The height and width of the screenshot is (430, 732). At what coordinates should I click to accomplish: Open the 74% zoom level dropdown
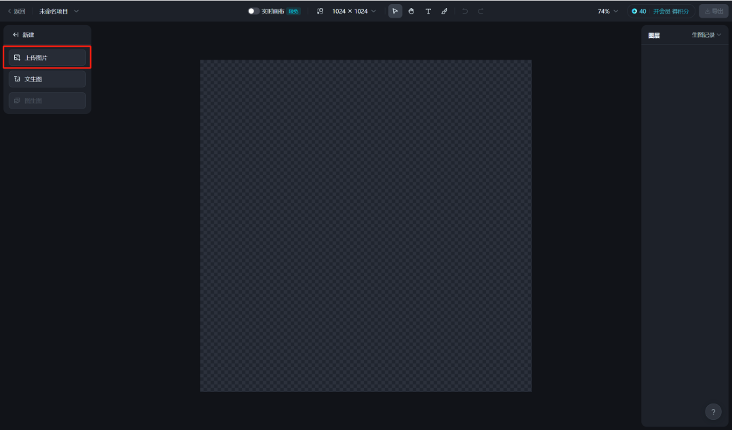point(607,12)
